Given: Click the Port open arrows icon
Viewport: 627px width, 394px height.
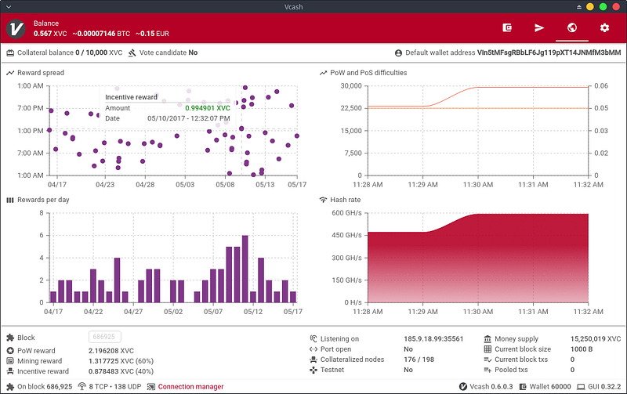Looking at the screenshot, I should (x=313, y=349).
